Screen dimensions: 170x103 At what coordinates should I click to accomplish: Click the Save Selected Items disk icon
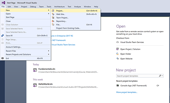(3, 29)
